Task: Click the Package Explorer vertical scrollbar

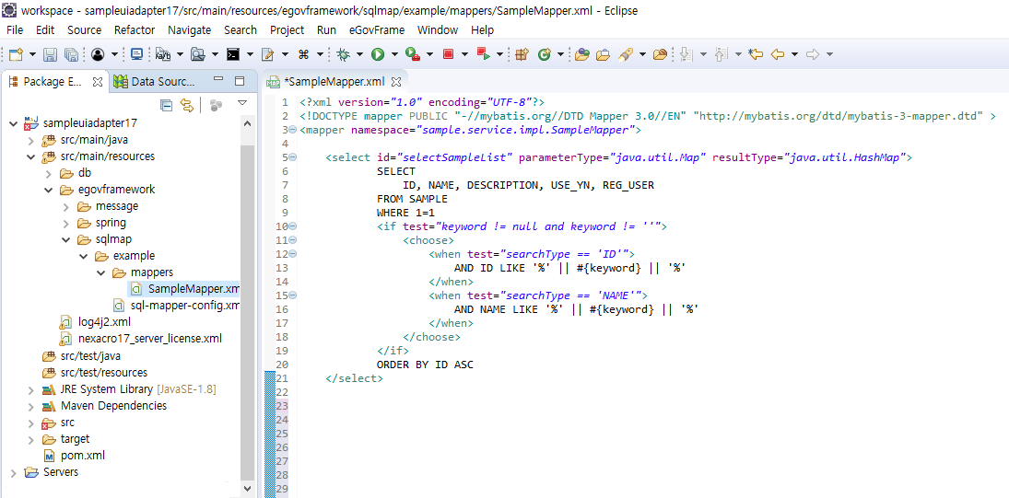Action: (x=247, y=304)
